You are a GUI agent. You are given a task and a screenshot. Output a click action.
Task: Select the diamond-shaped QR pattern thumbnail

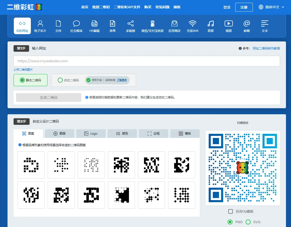pos(181,195)
